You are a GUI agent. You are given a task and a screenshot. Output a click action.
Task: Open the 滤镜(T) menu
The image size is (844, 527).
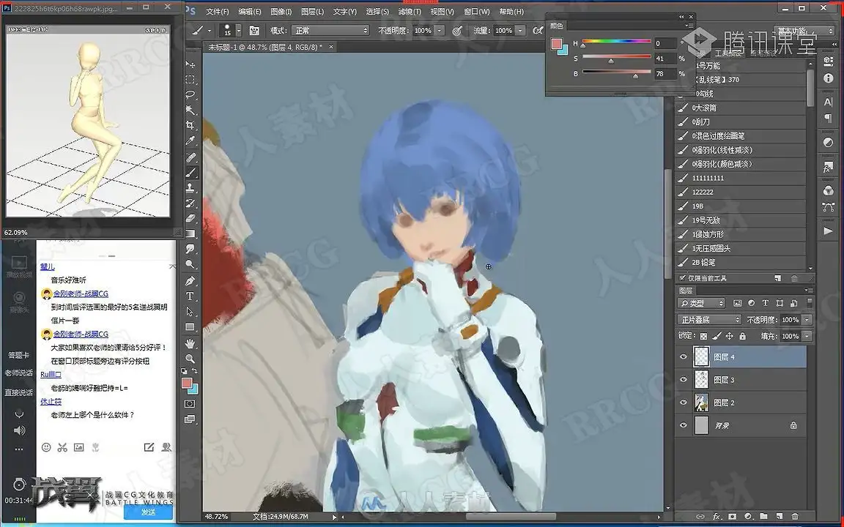pyautogui.click(x=410, y=11)
